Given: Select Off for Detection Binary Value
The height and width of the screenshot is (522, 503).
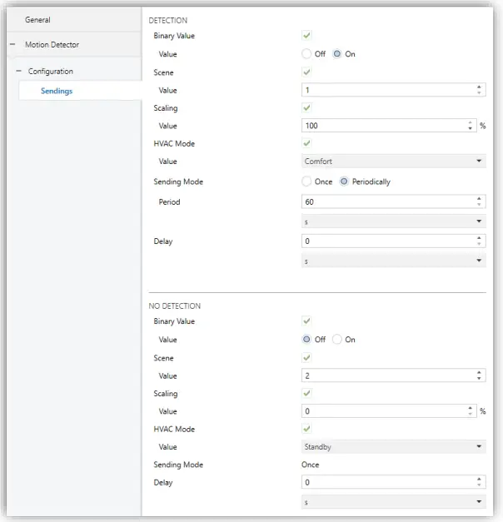Looking at the screenshot, I should click(x=307, y=54).
